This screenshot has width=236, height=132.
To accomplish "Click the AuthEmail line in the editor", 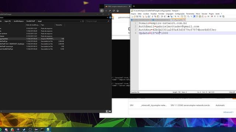I will [x=169, y=26].
